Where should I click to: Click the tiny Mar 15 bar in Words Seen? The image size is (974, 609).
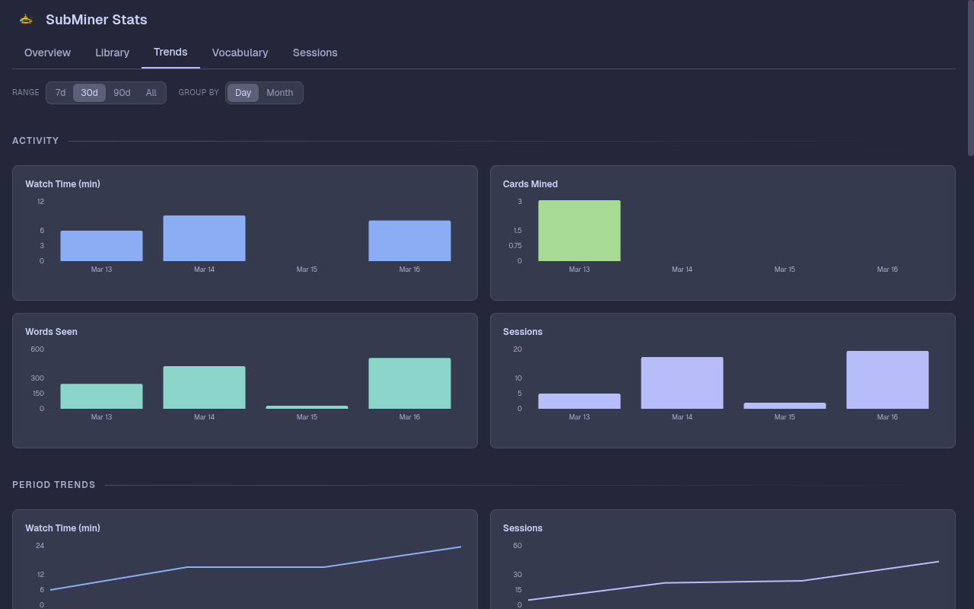(307, 407)
